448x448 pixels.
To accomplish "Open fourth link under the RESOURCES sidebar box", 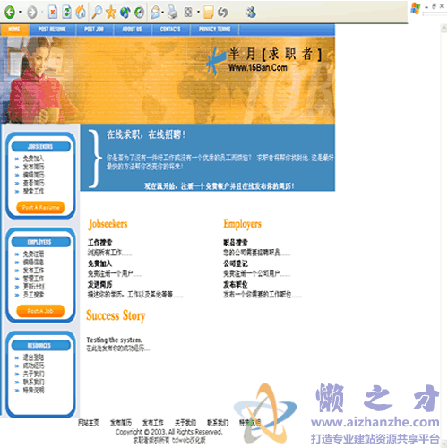I will point(33,382).
